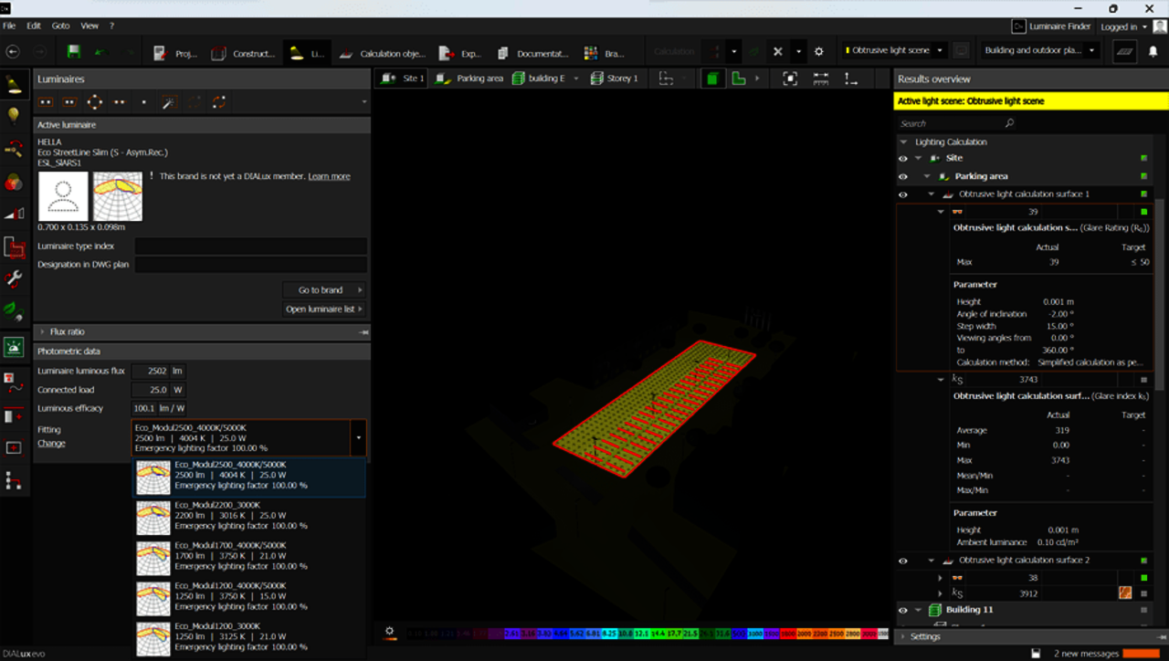Click the light bulb lamps sidebar icon
Image resolution: width=1169 pixels, height=661 pixels.
point(14,115)
